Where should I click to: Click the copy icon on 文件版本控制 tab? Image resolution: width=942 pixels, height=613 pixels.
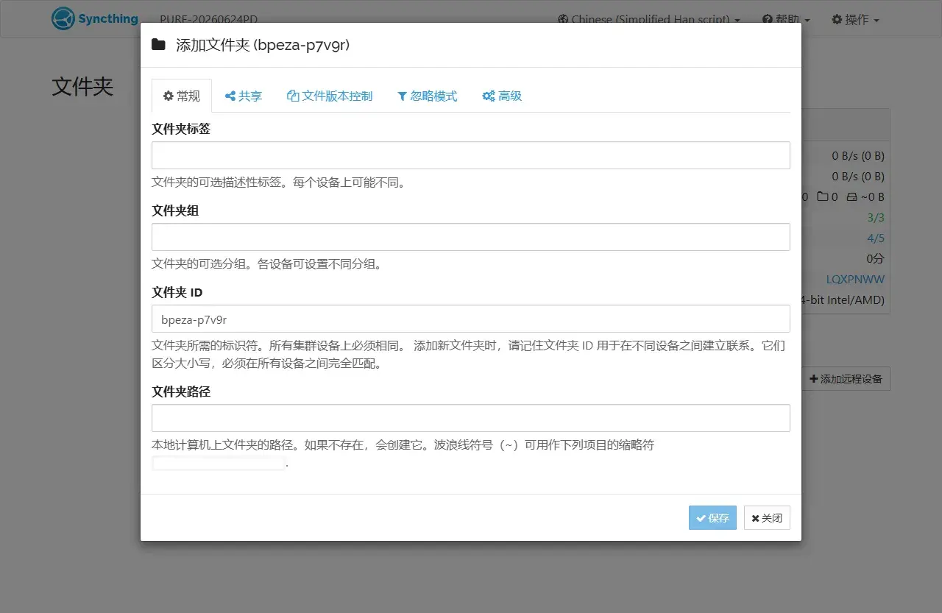293,96
